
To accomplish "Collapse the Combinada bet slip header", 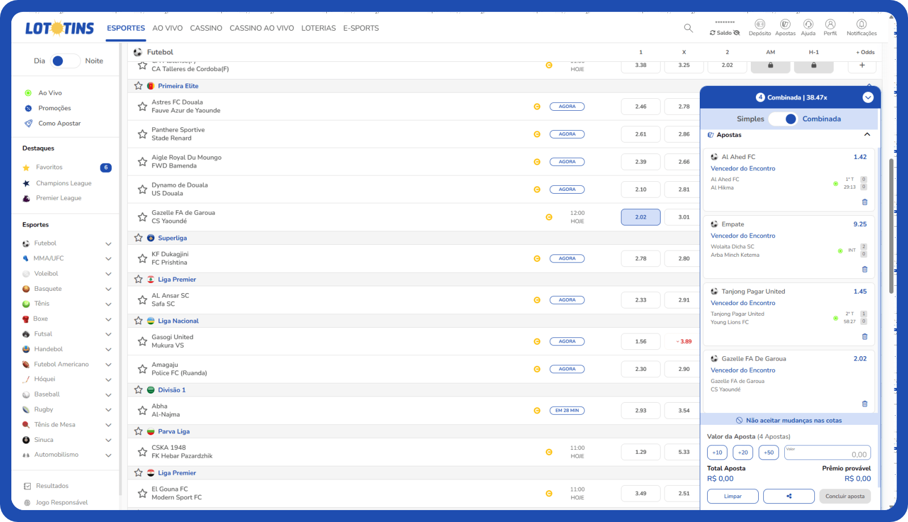I will click(868, 98).
